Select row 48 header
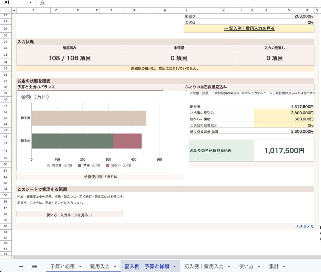Image resolution: width=321 pixels, height=272 pixels. (x=6, y=151)
